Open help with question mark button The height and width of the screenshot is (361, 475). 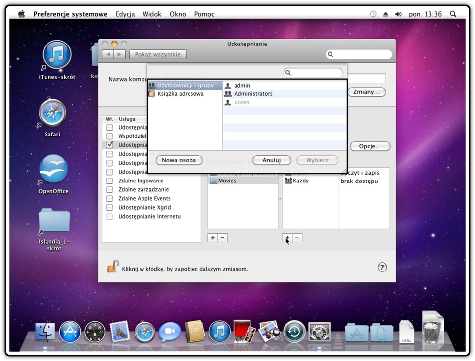[x=382, y=267]
